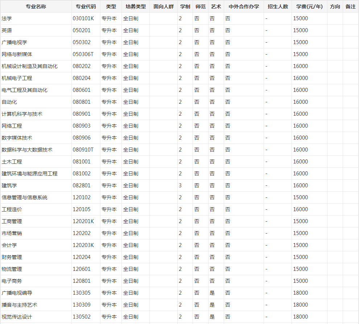Click the 学制 value 3 for 建筑学
Screen dimensions: 359x324
(180, 186)
